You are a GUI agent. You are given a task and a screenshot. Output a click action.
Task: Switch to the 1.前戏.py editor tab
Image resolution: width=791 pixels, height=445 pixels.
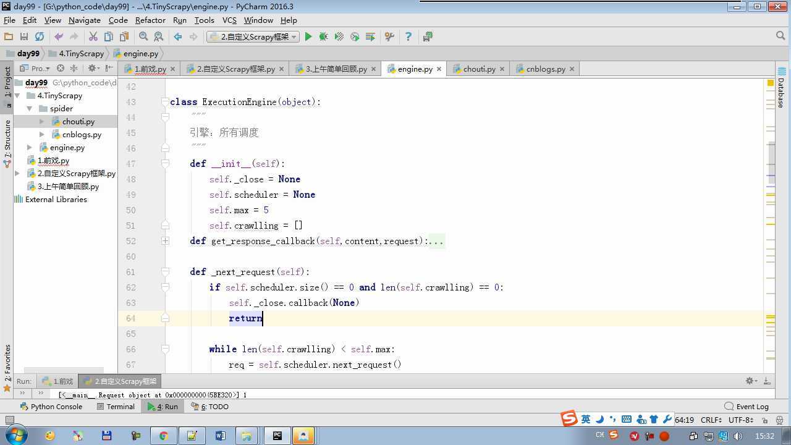click(150, 69)
